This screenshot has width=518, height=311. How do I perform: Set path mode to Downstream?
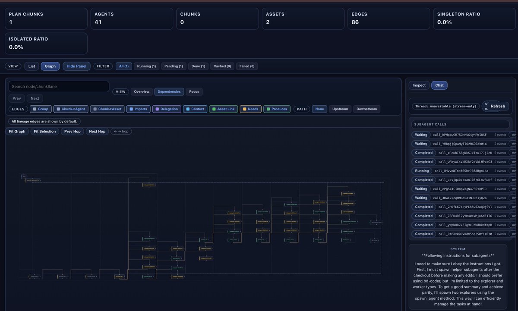pyautogui.click(x=366, y=109)
